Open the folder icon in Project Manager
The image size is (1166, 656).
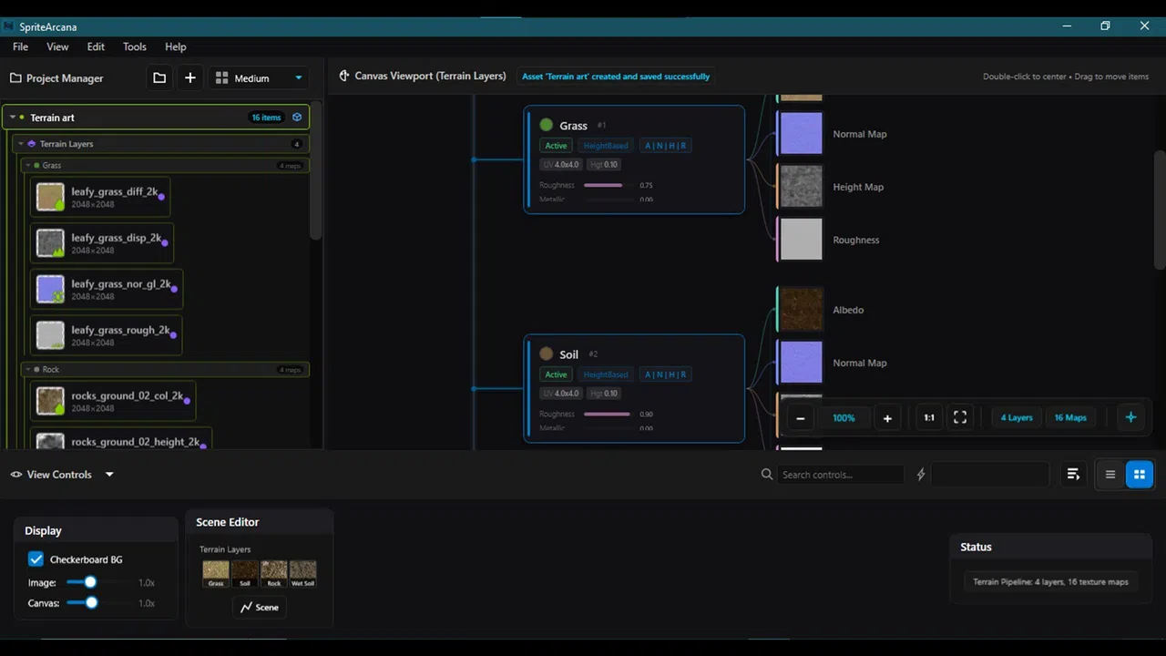(159, 78)
